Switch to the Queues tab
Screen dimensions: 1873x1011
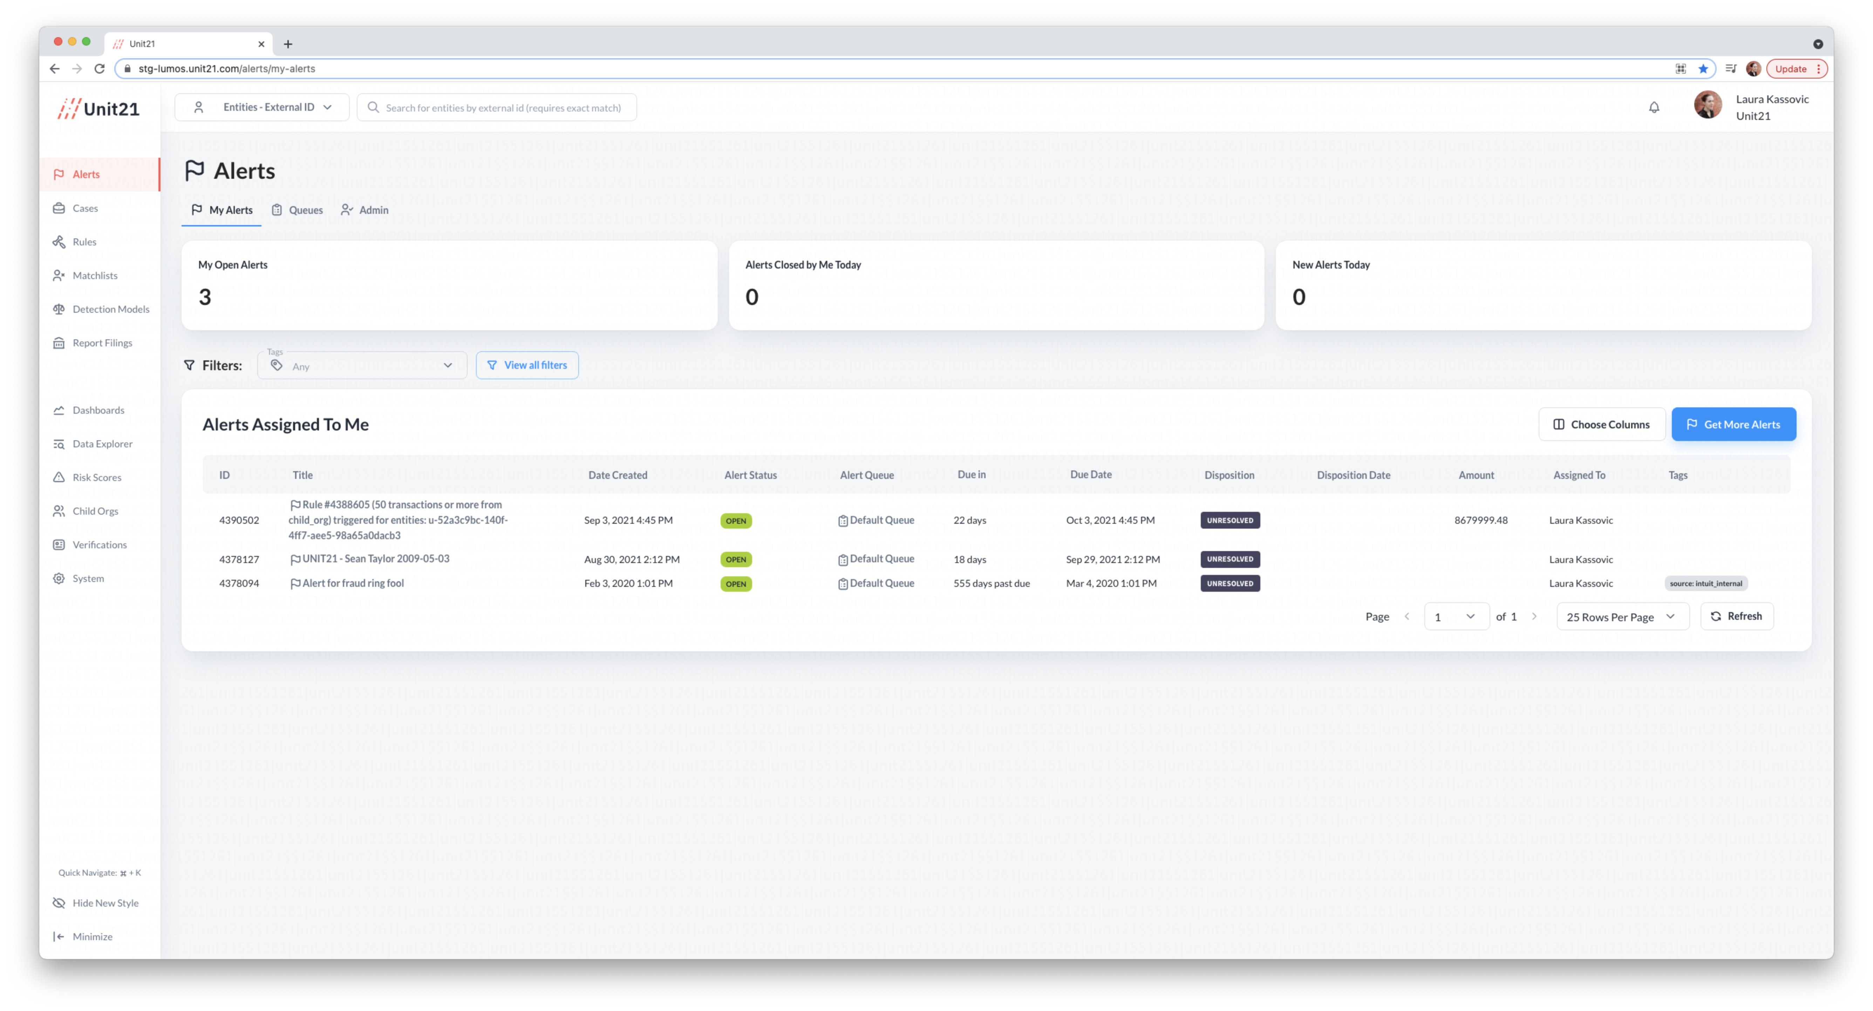(297, 210)
